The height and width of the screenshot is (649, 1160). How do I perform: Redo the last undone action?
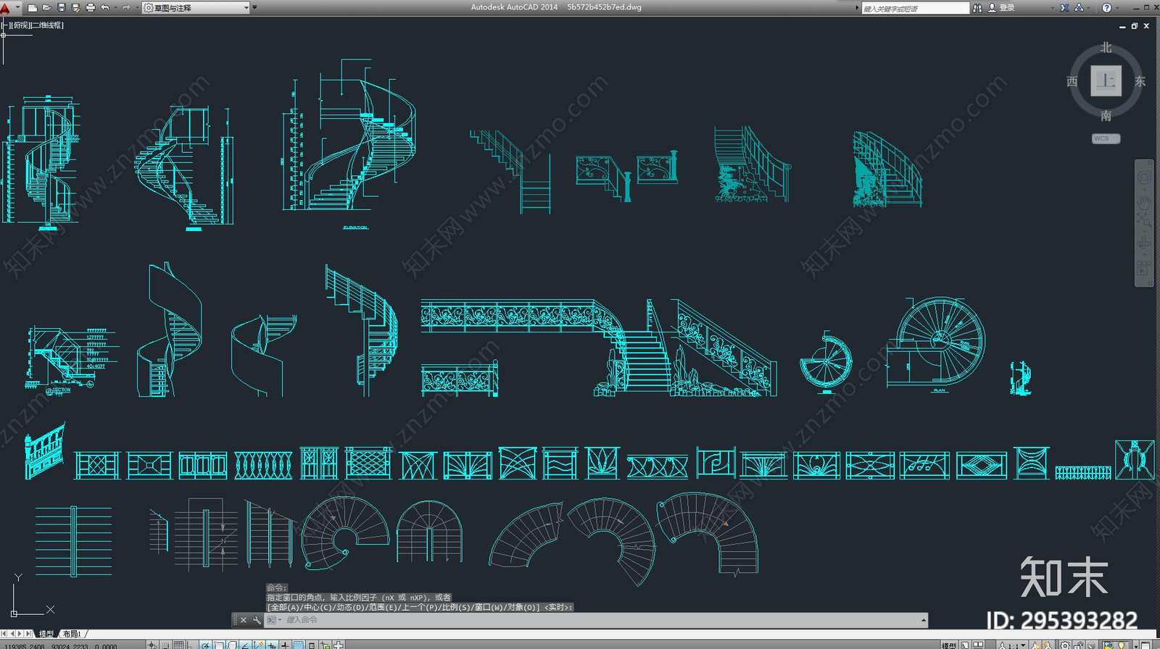point(126,8)
